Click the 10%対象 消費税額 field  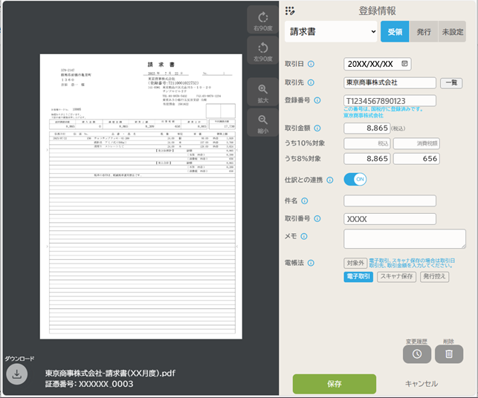click(x=416, y=143)
